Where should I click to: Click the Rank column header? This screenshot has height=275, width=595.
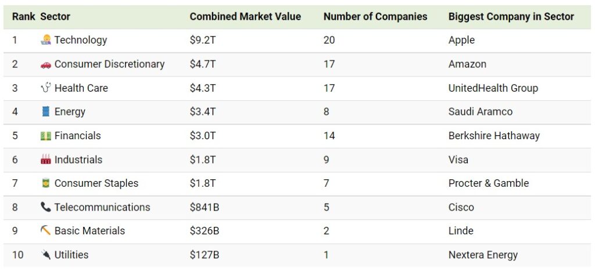coord(23,17)
